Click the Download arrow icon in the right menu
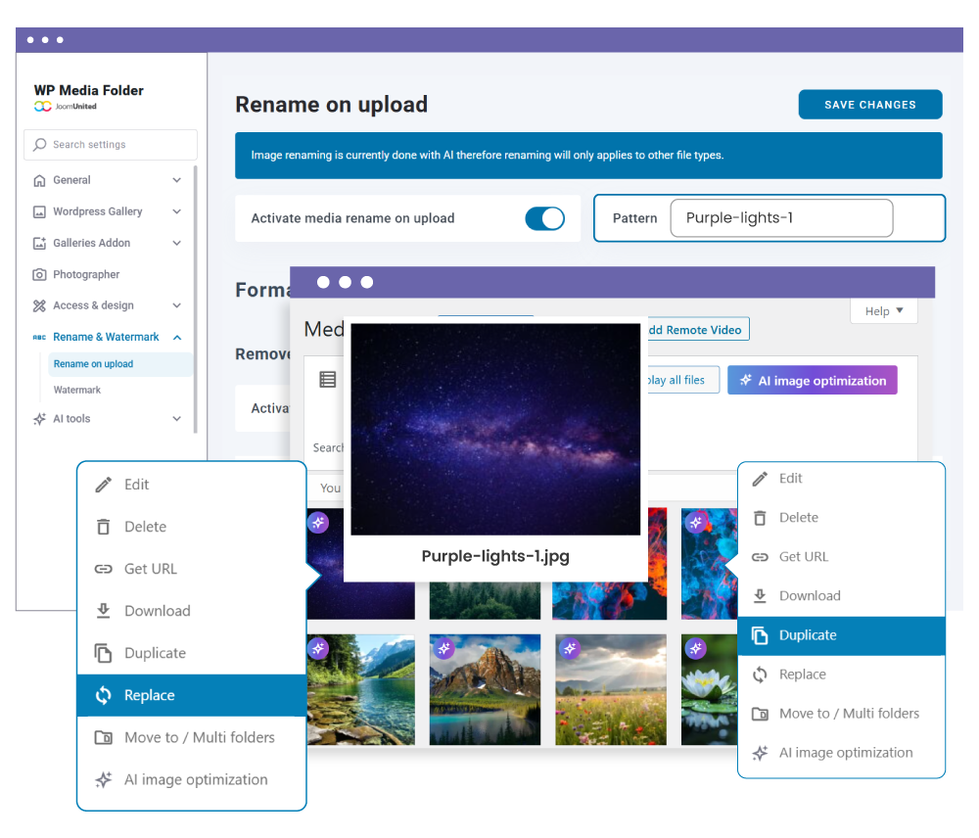979x838 pixels. pos(762,595)
